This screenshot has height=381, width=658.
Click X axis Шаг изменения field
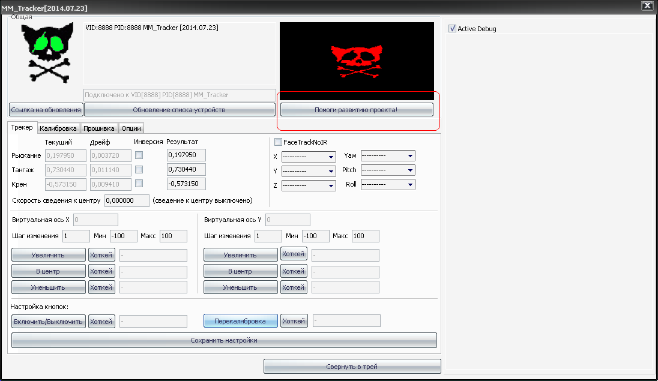pos(76,236)
